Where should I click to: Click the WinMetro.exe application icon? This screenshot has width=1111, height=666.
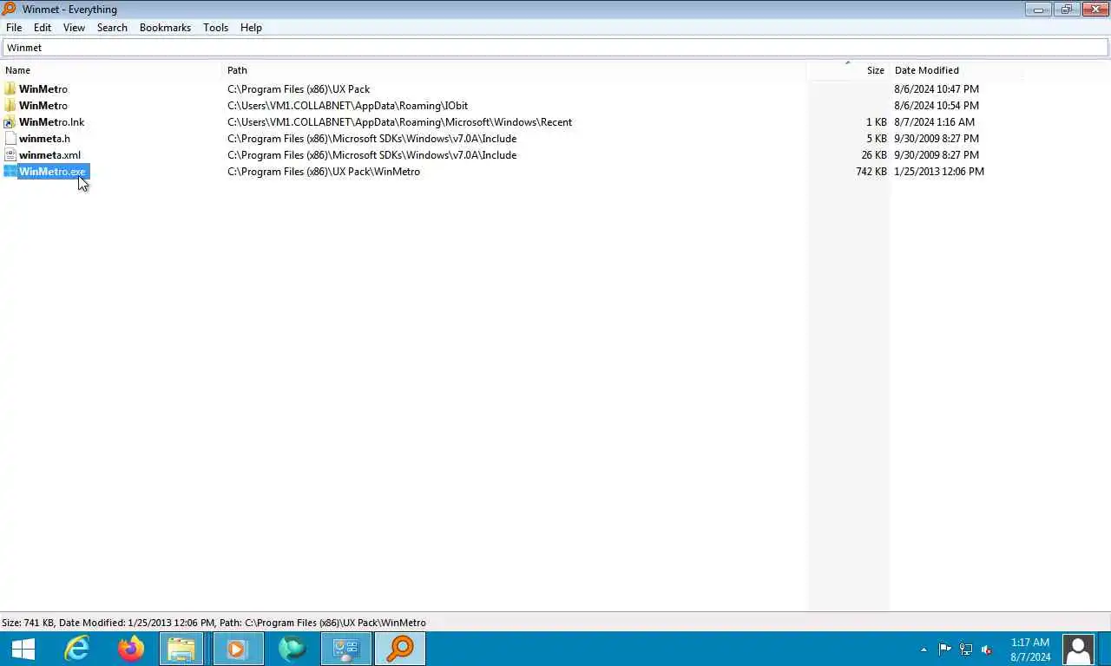tap(10, 172)
